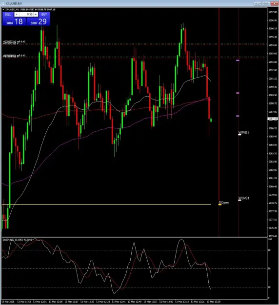
Task: Buy at the 5087.29 ask price tile
Action: [x=38, y=21]
